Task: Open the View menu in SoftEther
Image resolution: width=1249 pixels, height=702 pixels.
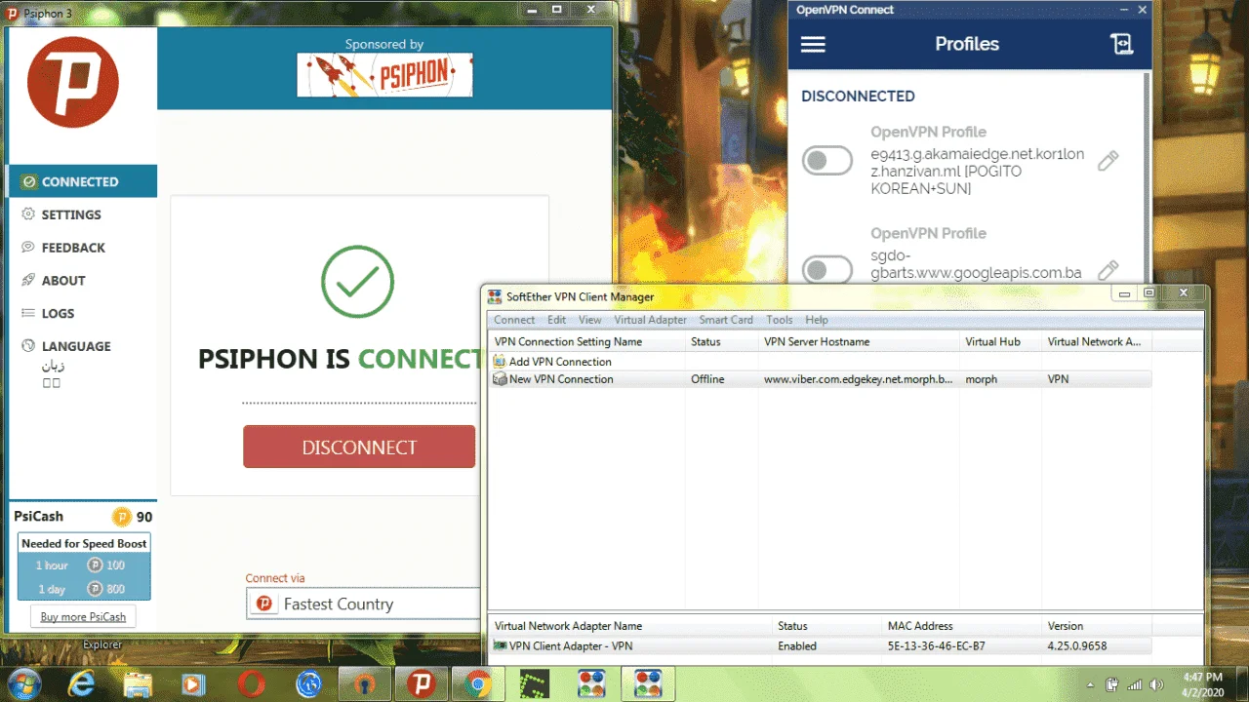Action: [589, 320]
